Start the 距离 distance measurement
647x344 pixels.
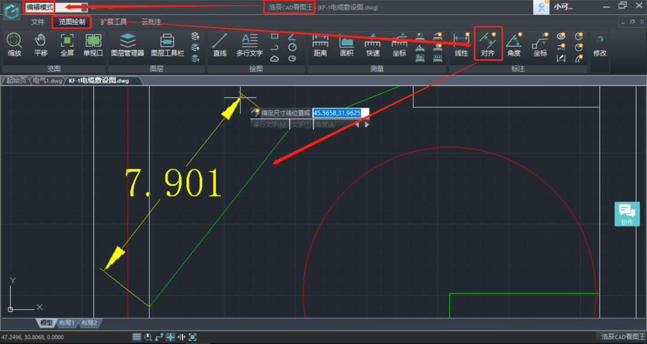[320, 44]
